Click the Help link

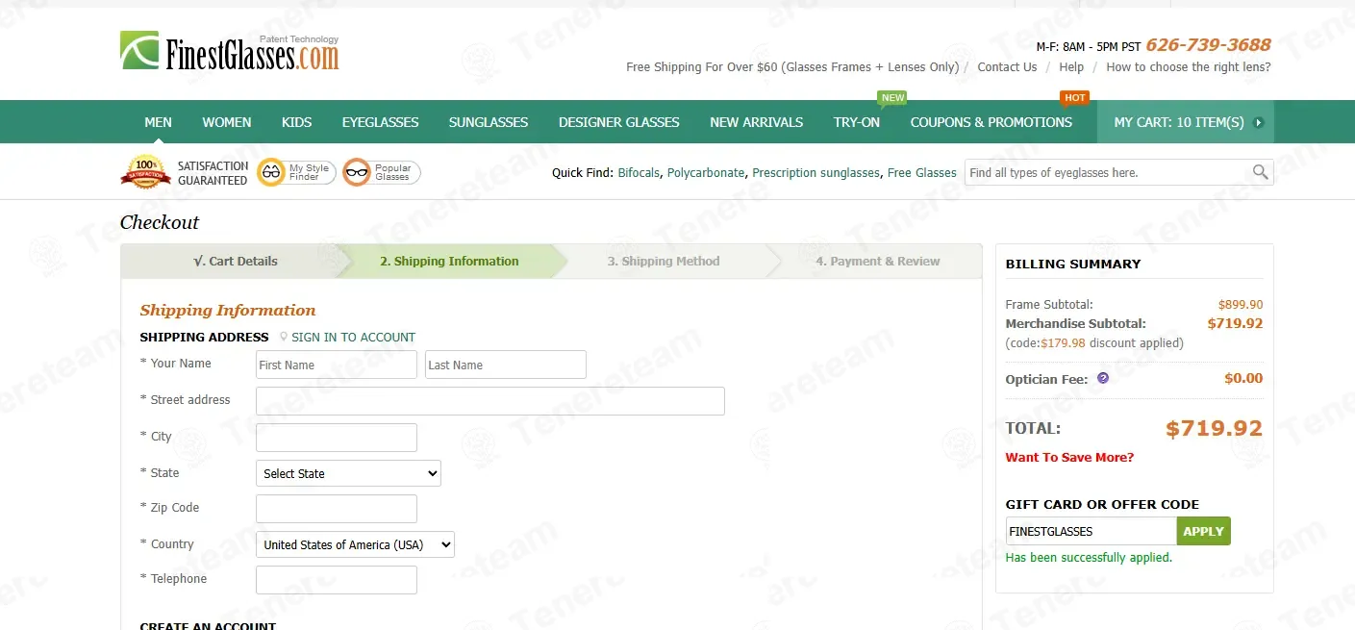click(x=1071, y=67)
